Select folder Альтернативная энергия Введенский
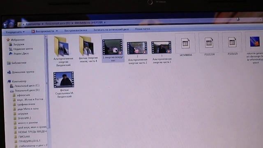This screenshot has width=263, height=148. point(62,51)
